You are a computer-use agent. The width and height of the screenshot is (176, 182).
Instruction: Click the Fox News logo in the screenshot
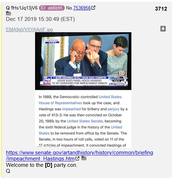(47, 81)
